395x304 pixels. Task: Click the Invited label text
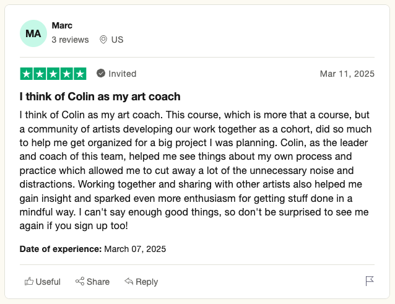tap(122, 74)
